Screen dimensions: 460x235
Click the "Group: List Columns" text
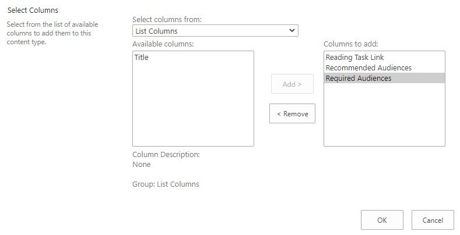click(166, 184)
